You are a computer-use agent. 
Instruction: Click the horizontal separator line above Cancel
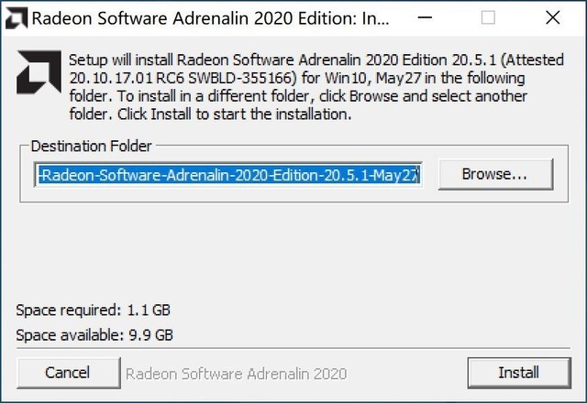pos(293,348)
